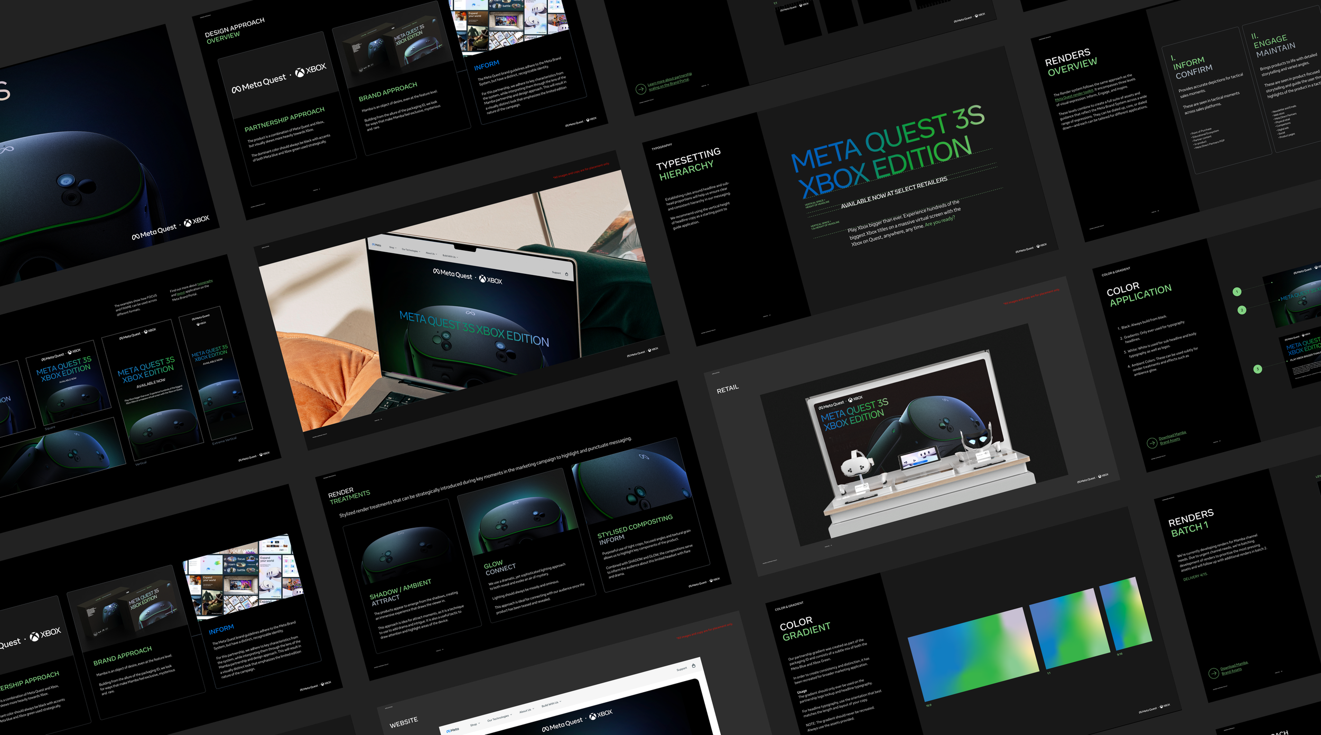Click the Retail slide title
Viewport: 1321px width, 735px height.
727,389
